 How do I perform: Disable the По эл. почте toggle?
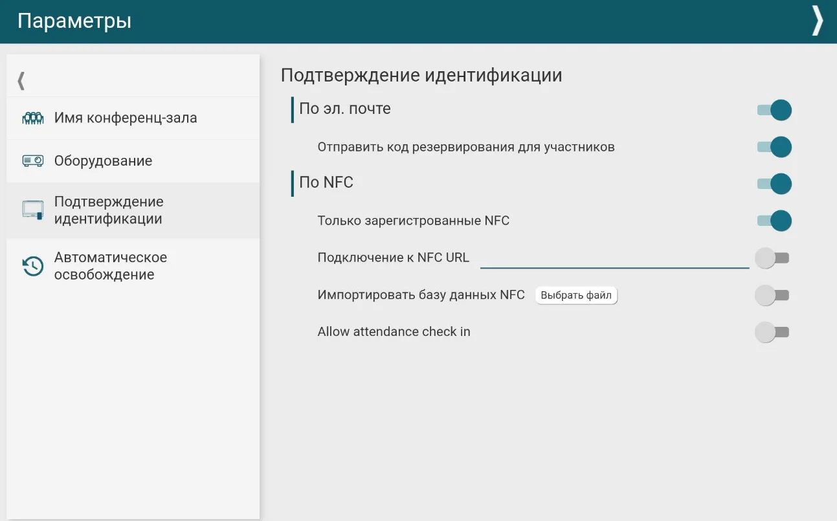coord(774,110)
